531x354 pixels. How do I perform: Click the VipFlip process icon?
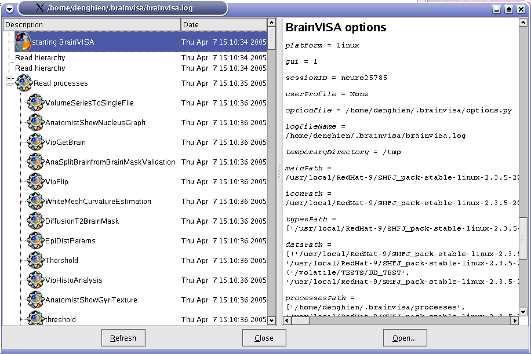coord(36,181)
